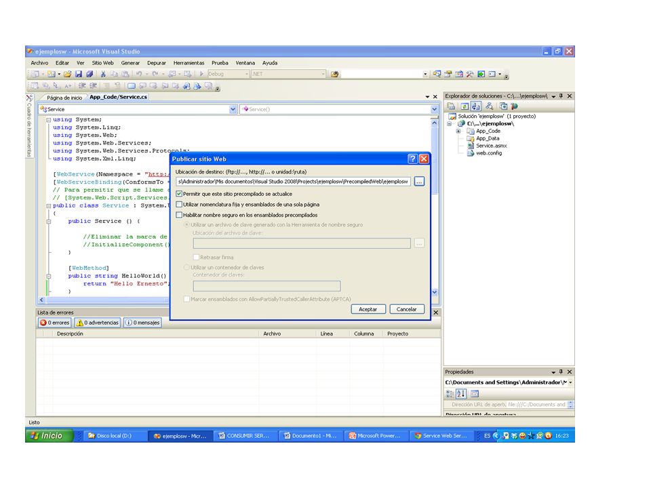Open the Sitio Web menu
The image size is (651, 488).
click(x=102, y=63)
